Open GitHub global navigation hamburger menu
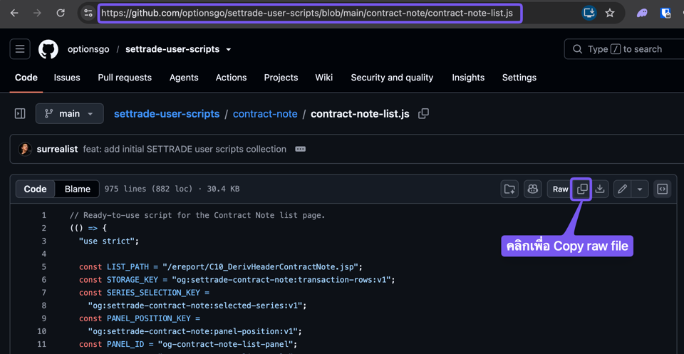This screenshot has width=684, height=354. coord(20,49)
